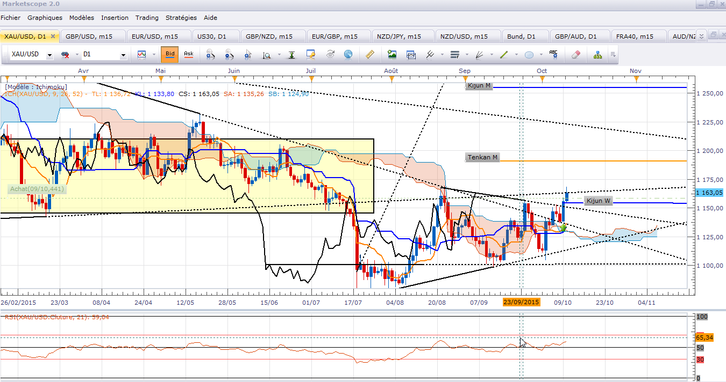Click the [Modèle : Ichimoku] label
The width and height of the screenshot is (726, 382).
[x=36, y=86]
